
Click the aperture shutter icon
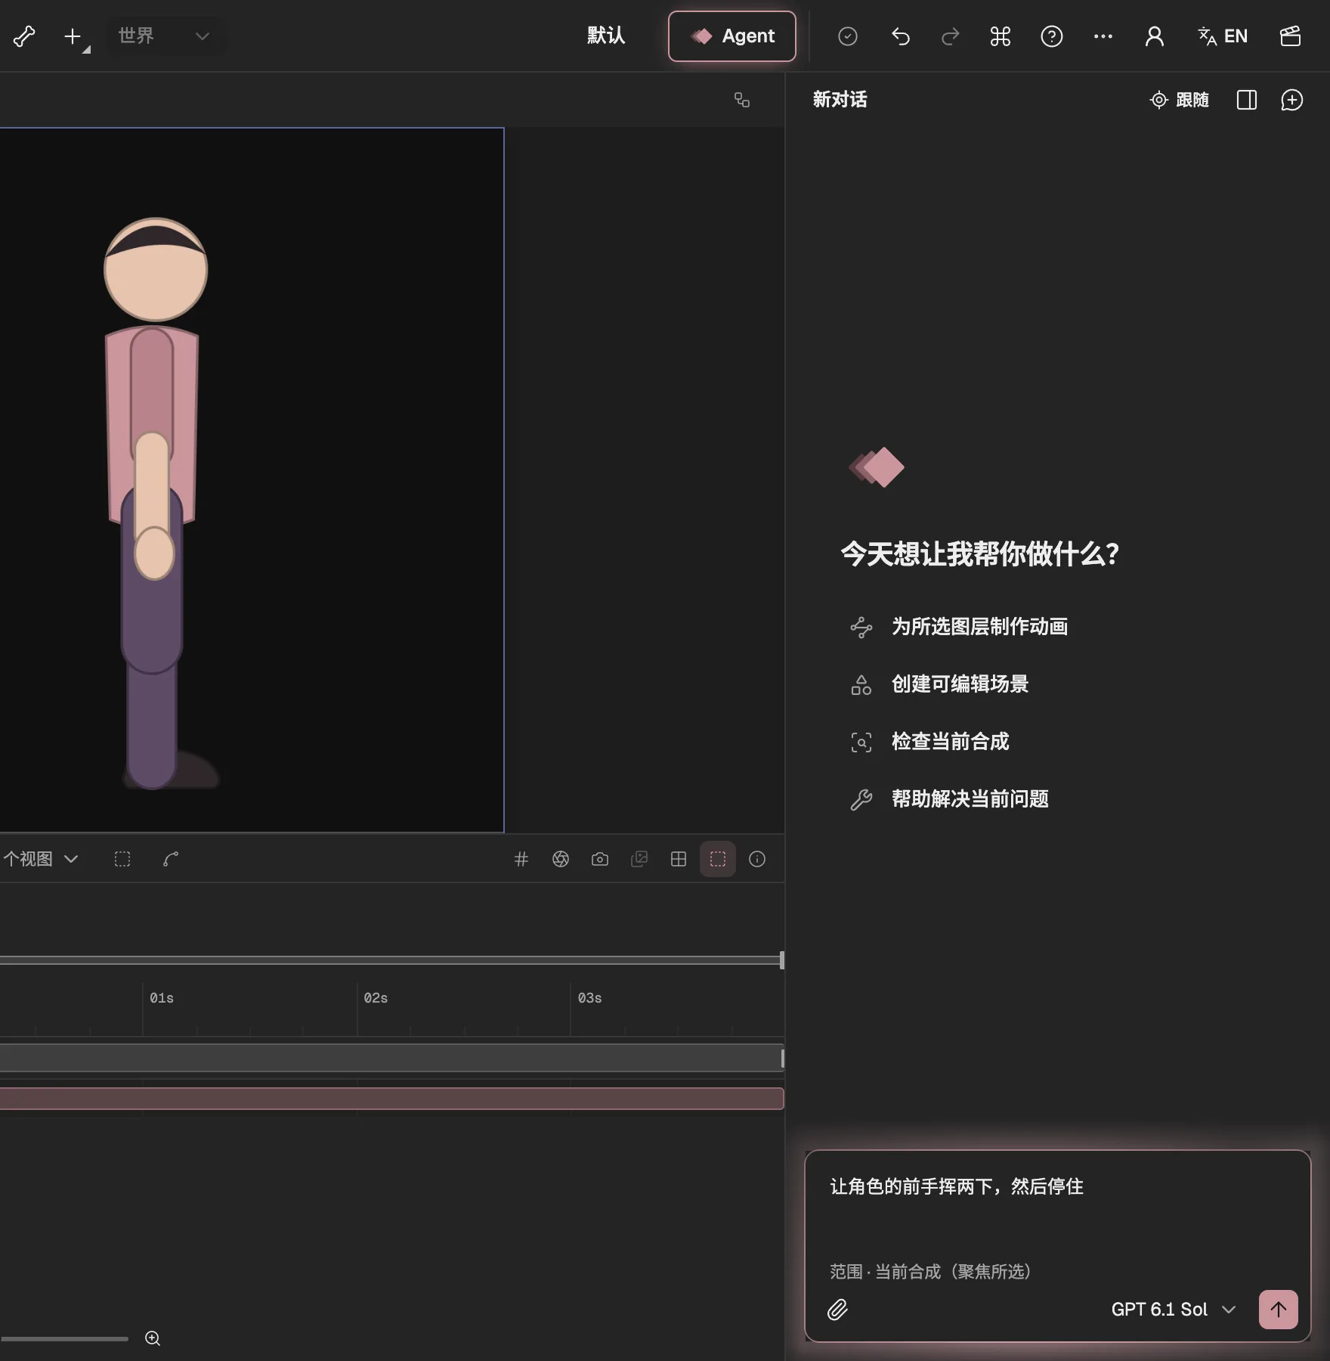coord(561,859)
